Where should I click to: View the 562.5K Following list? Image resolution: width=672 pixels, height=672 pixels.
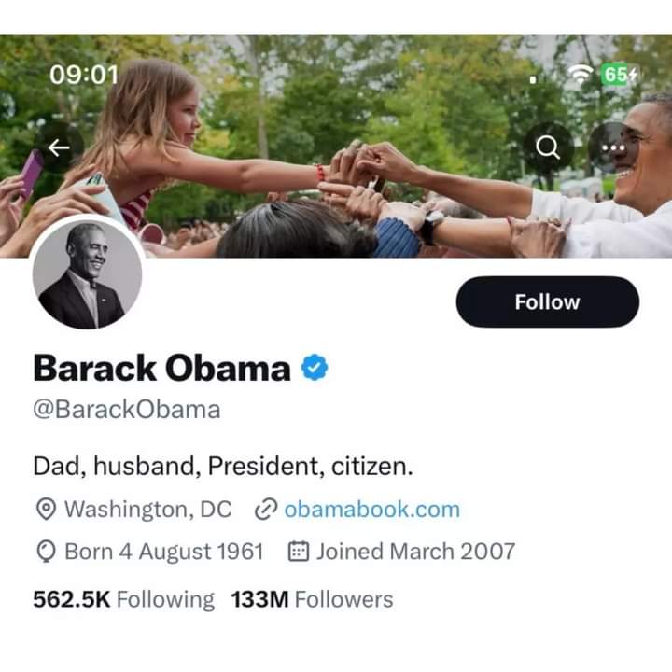click(123, 599)
